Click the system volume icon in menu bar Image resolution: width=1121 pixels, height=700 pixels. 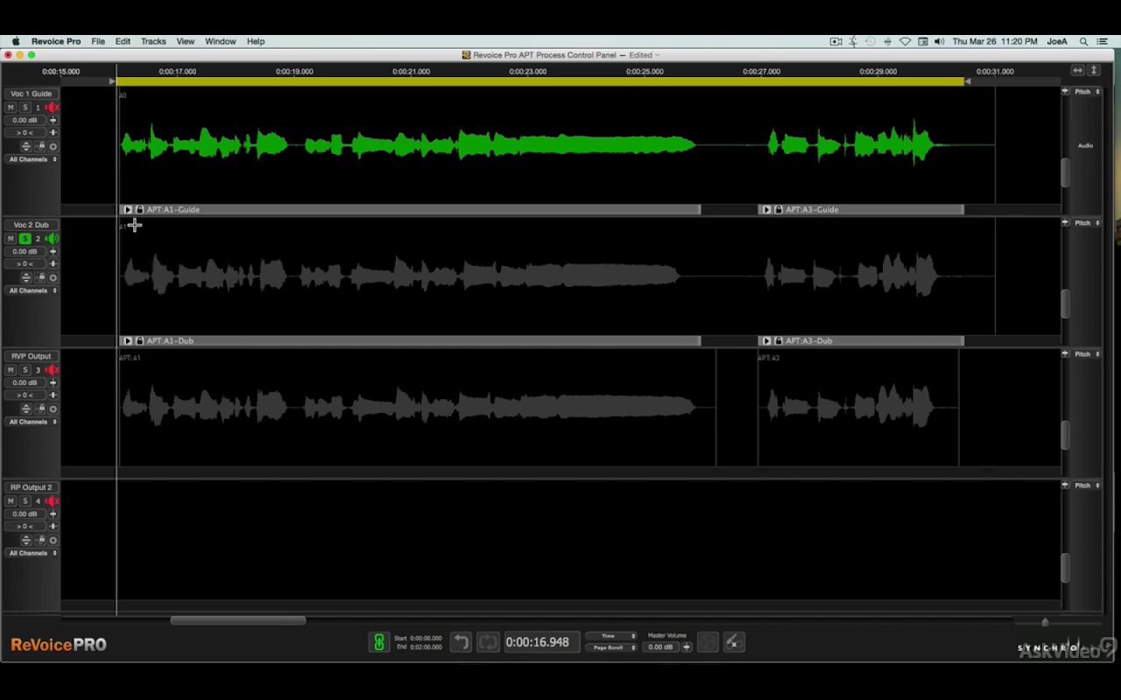[x=940, y=41]
